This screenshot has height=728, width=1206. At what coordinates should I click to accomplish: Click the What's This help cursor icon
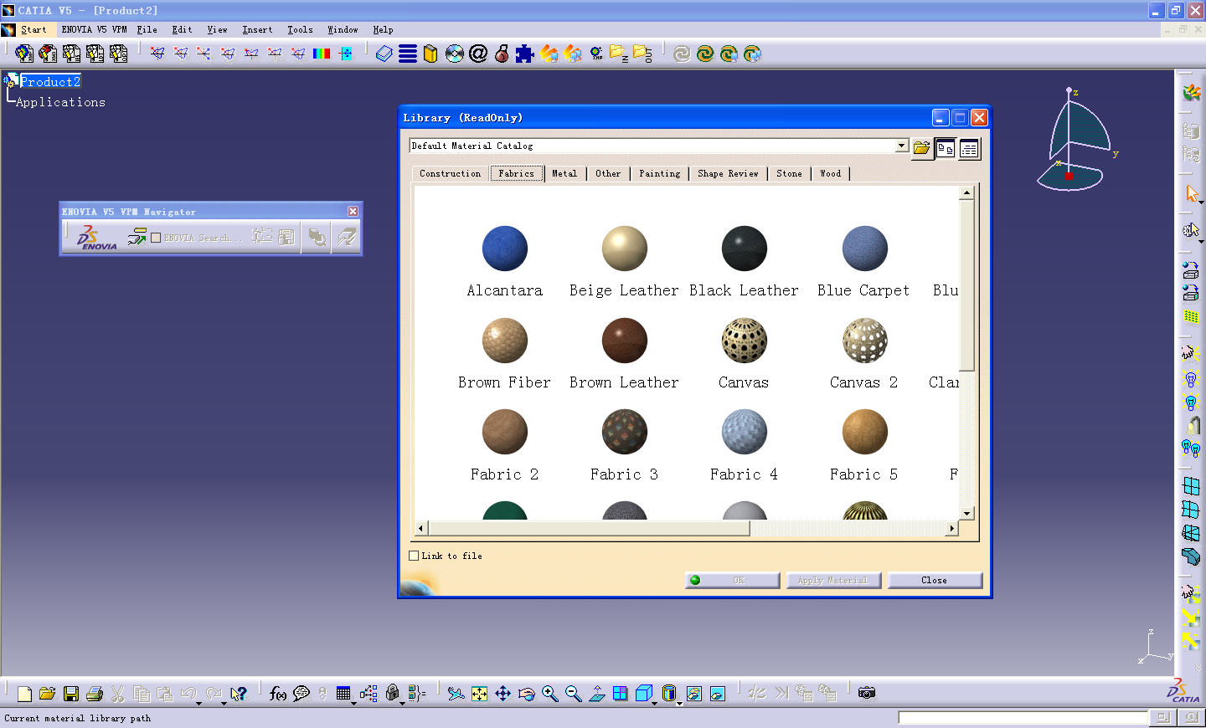(x=239, y=693)
